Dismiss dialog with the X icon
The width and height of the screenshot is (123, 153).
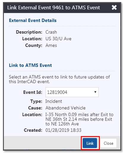click(x=114, y=7)
